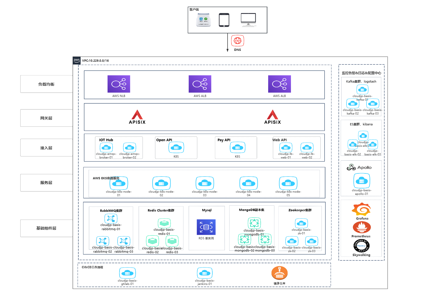Select cloudjp-lb-web-01 node icon
This screenshot has width=421, height=296.
coord(286,147)
